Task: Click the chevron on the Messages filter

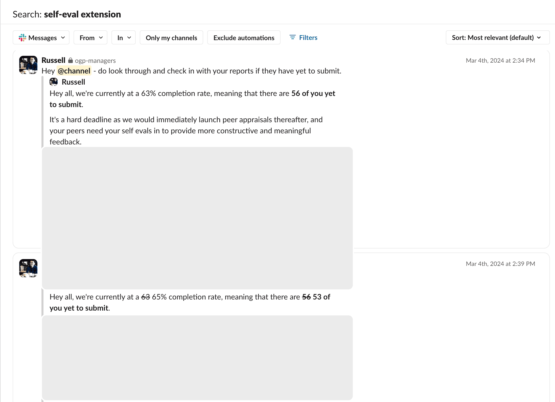Action: pos(63,37)
